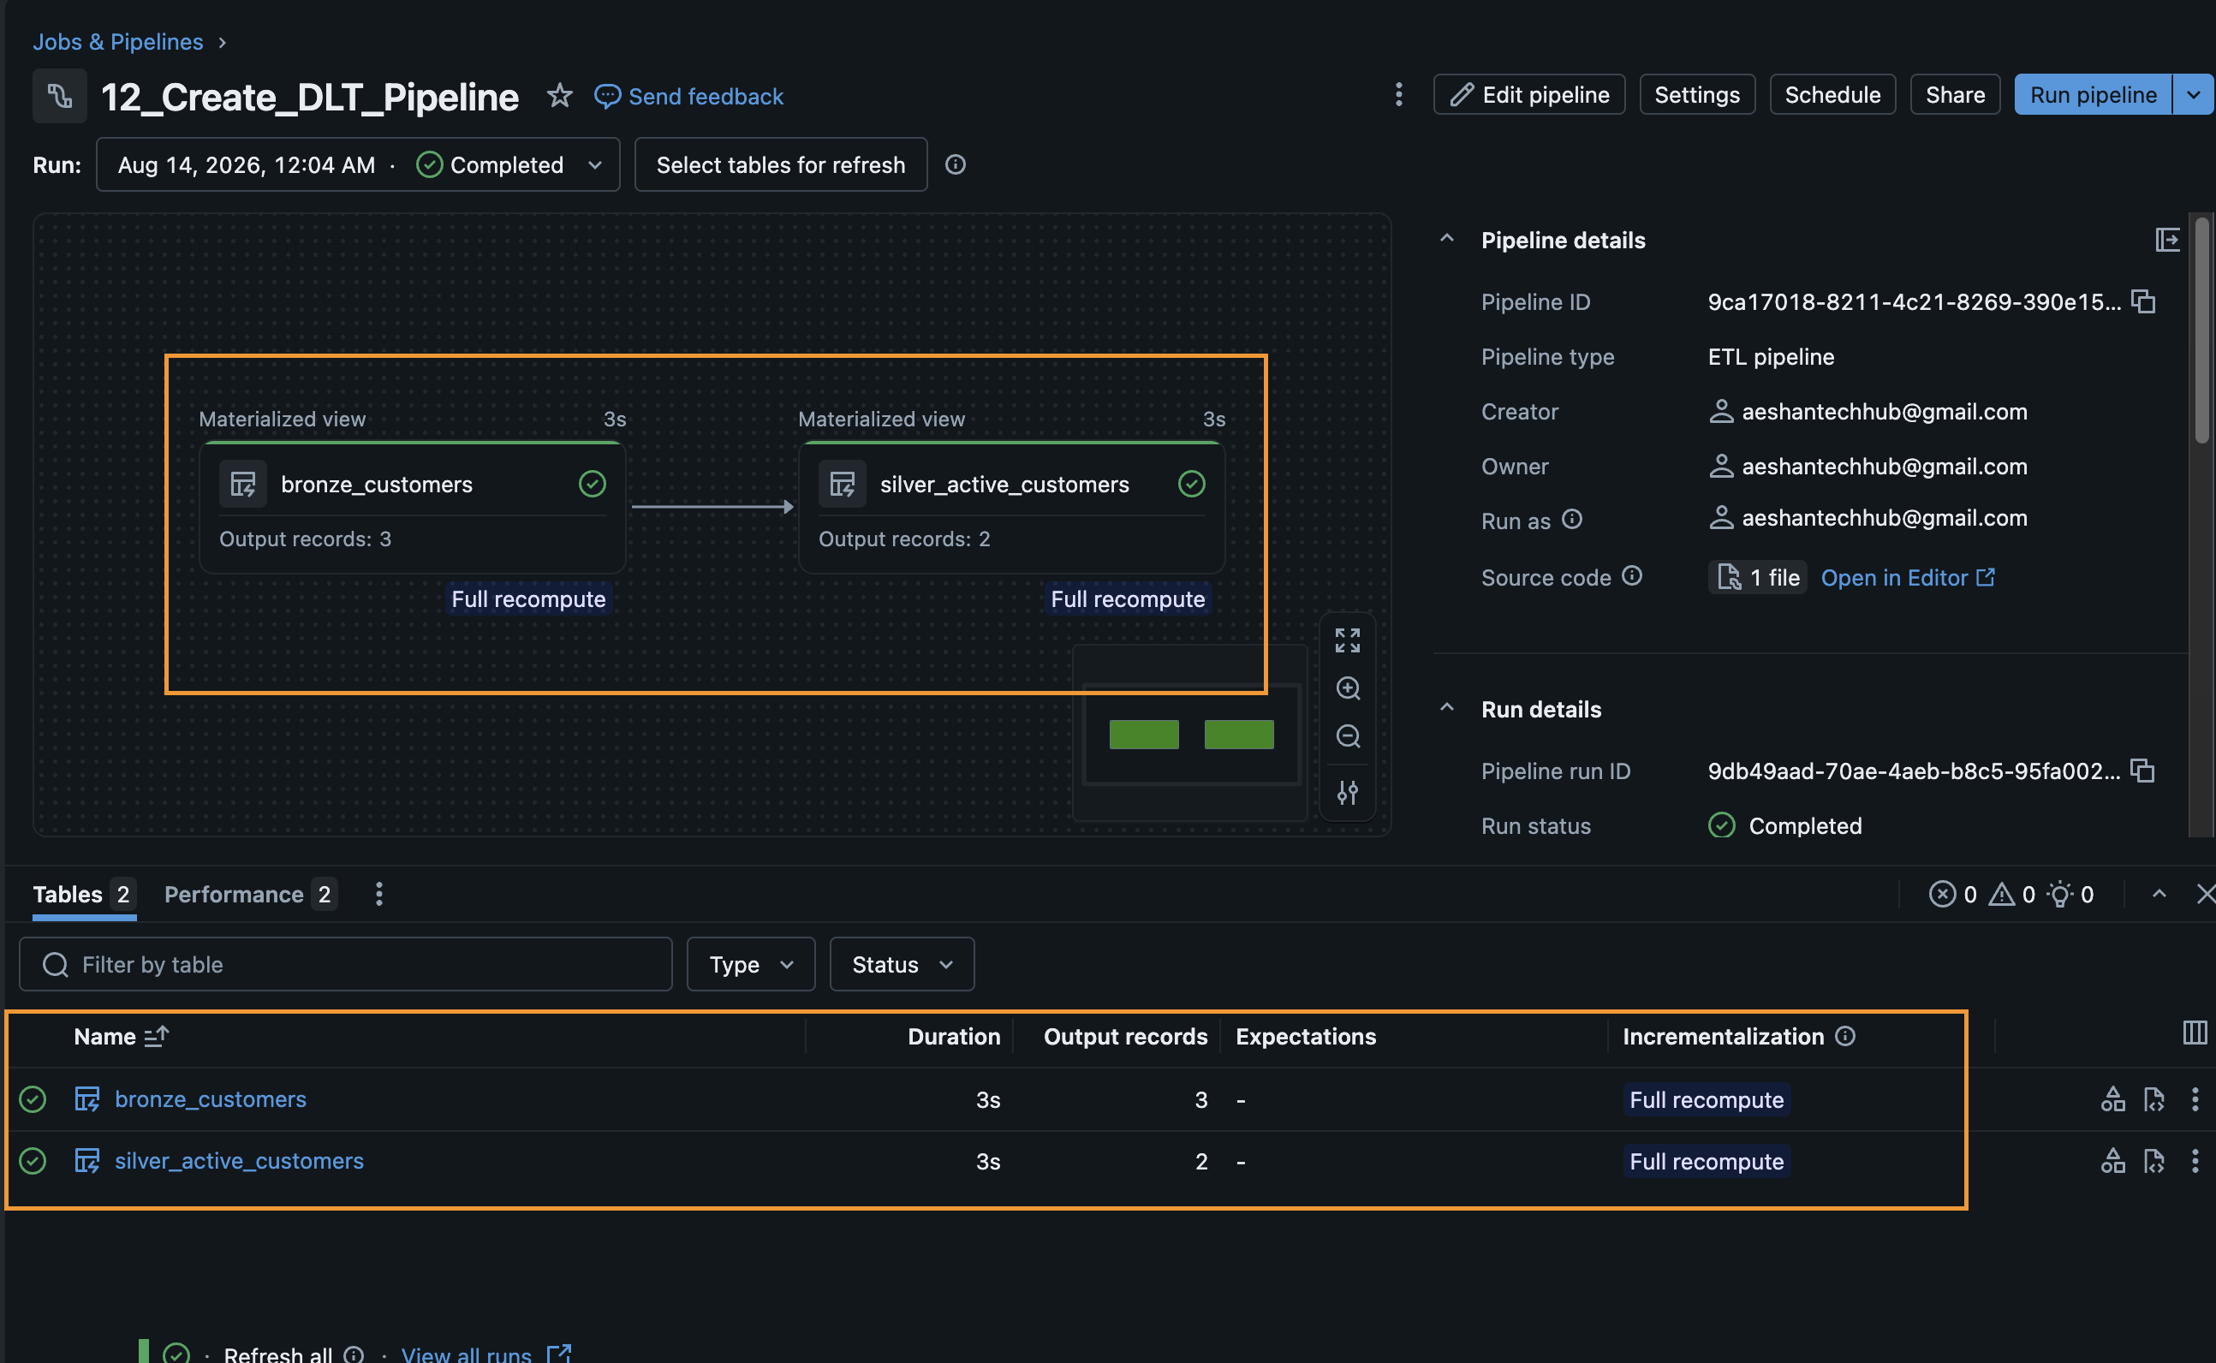Click the Run as info icon
The height and width of the screenshot is (1363, 2216).
point(1572,519)
